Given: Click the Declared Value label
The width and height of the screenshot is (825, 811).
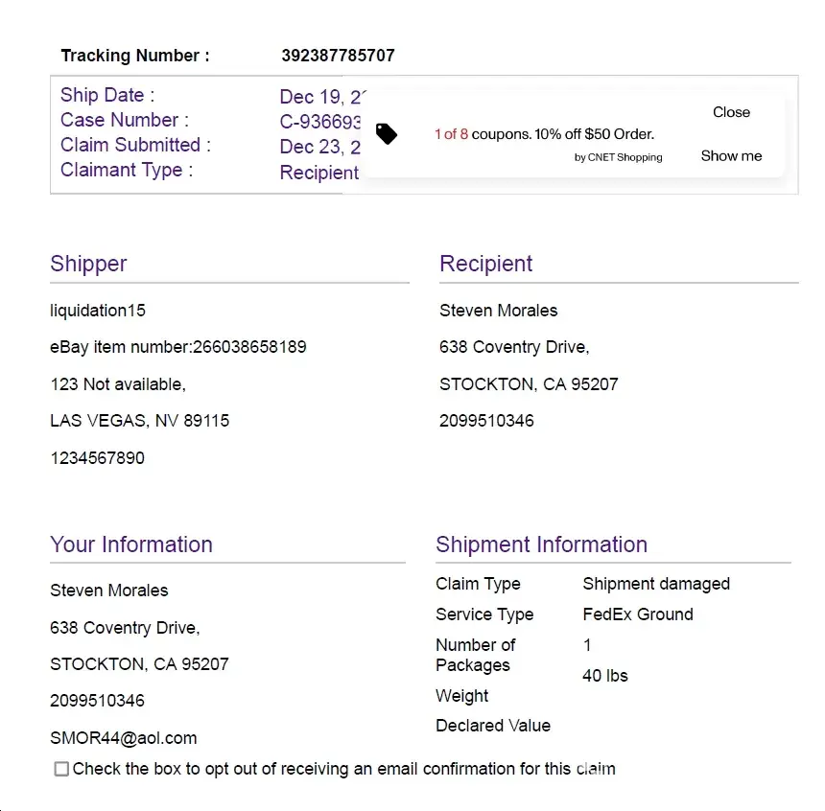Looking at the screenshot, I should coord(493,726).
